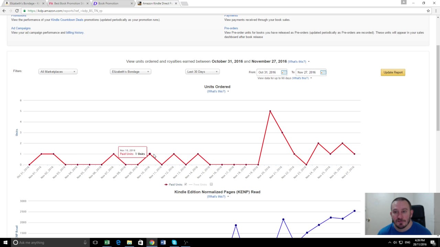Open the Windows Start menu
This screenshot has width=440, height=247.
click(5, 243)
